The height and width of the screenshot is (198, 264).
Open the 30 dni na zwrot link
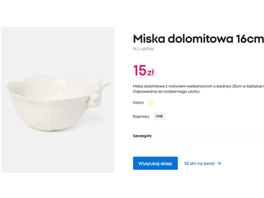[199, 163]
